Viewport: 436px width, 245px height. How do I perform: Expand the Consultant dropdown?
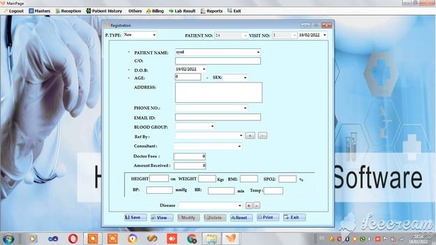pyautogui.click(x=239, y=146)
